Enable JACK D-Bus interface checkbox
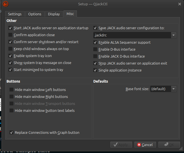Viewport: 184px width, 153px height. (95, 56)
